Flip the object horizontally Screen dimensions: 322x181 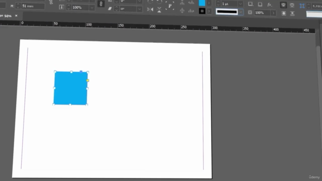150,9
